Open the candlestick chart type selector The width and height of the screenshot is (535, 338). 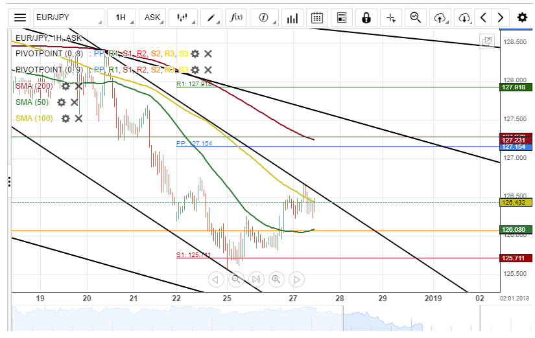click(184, 17)
